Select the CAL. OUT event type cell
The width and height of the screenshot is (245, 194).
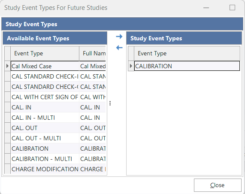coord(45,128)
